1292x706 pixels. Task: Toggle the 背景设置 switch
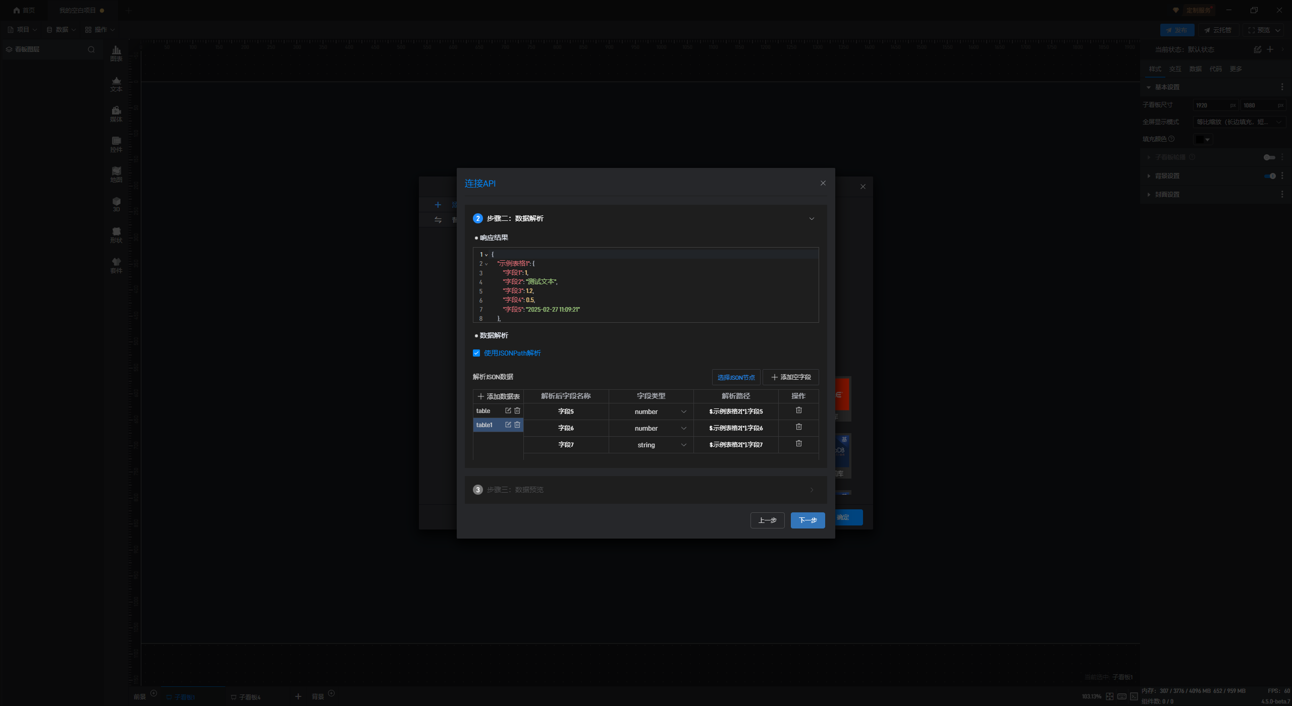click(x=1270, y=176)
